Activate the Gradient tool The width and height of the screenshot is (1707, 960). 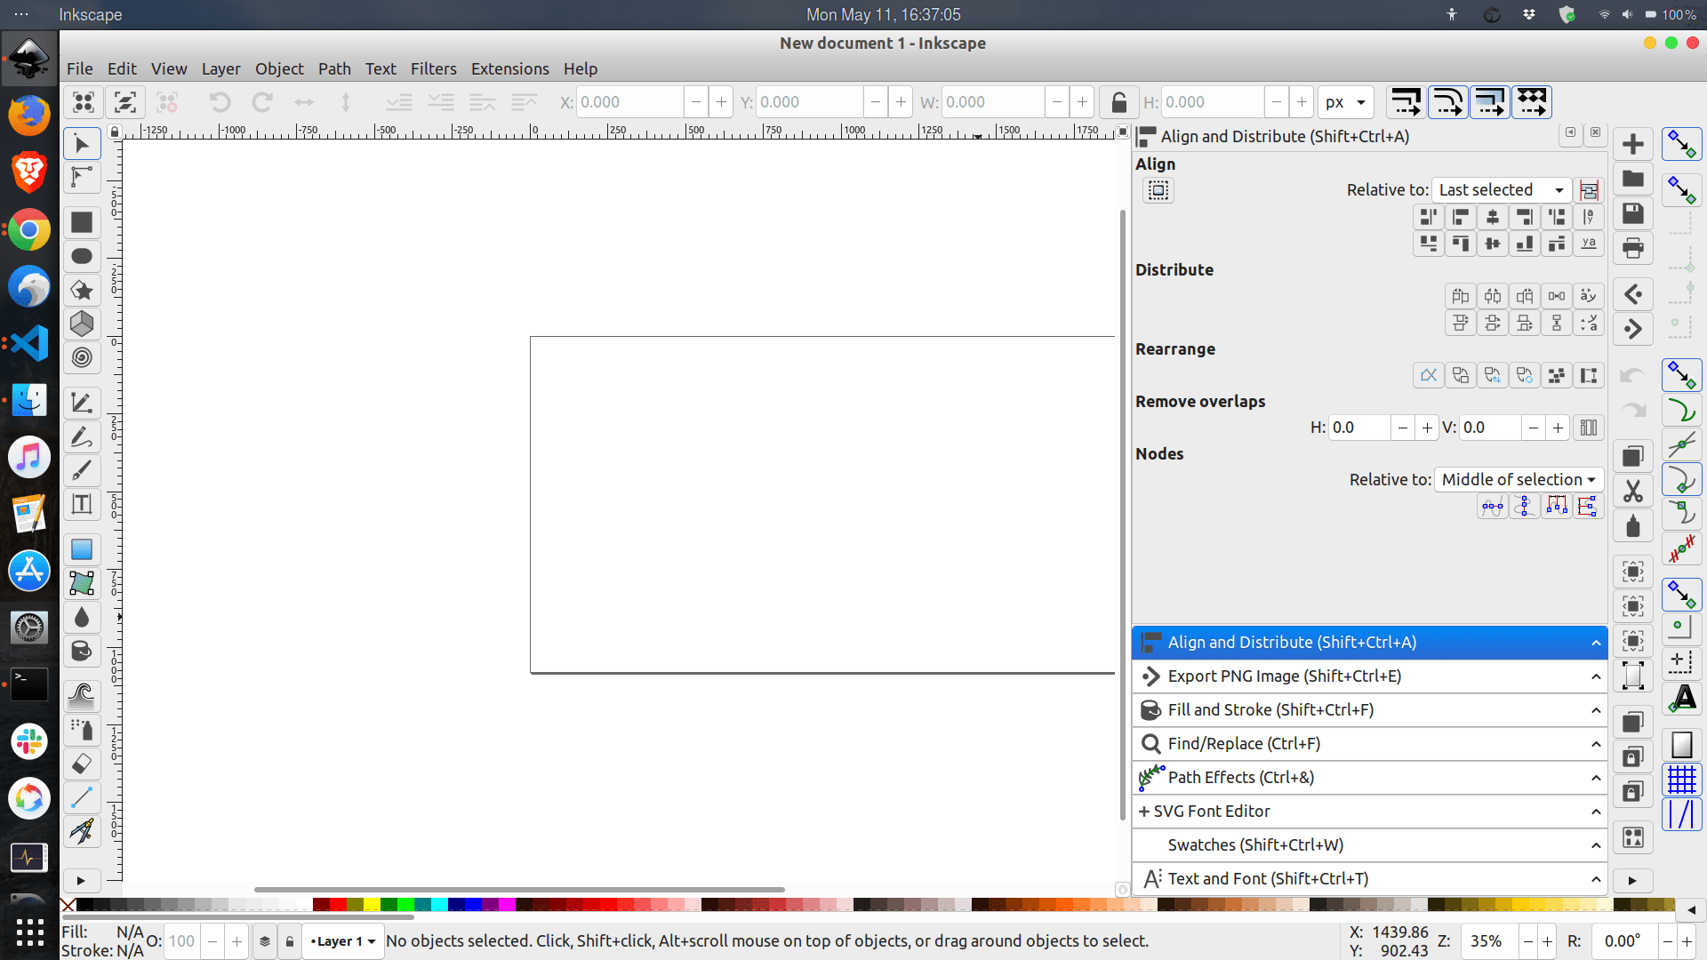click(81, 548)
